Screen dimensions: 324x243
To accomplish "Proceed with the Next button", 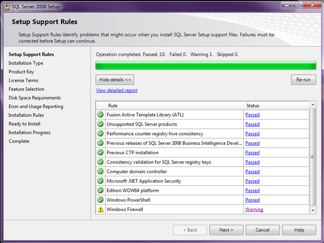I will coord(226,230).
